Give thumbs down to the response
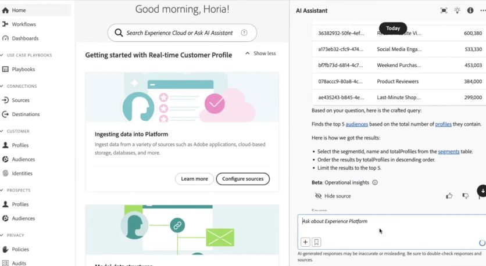 [x=466, y=196]
